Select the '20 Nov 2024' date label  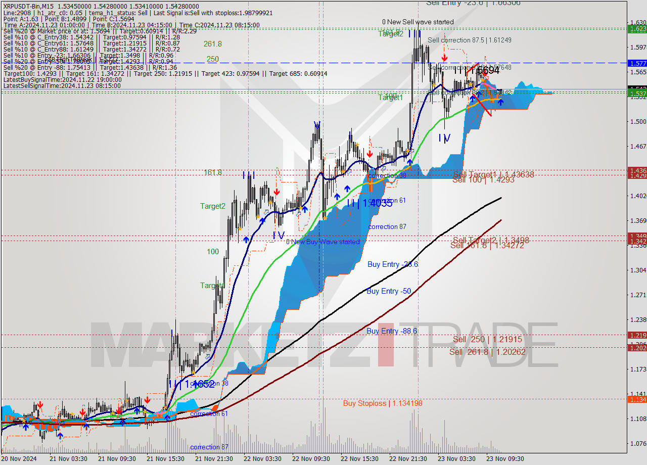click(x=19, y=458)
